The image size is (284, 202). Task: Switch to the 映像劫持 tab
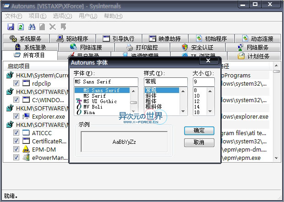165,38
